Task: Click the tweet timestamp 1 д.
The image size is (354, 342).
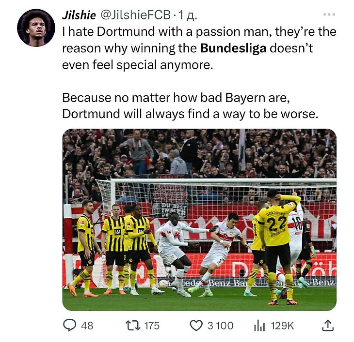Action: coord(187,15)
